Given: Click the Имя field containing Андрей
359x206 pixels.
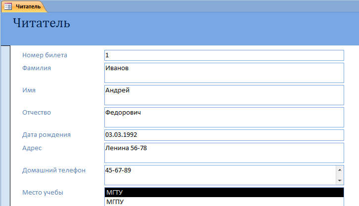Looking at the screenshot, I should click(x=224, y=95).
